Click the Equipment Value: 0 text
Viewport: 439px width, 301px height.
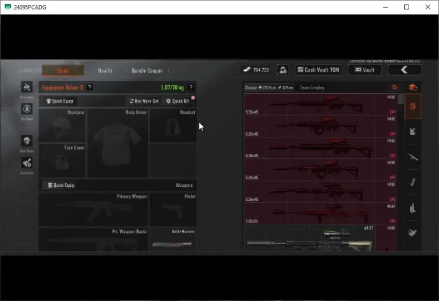(x=63, y=87)
